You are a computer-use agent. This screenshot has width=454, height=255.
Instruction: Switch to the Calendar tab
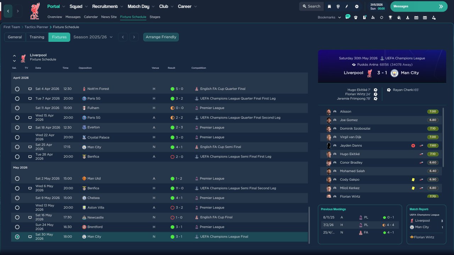point(91,17)
